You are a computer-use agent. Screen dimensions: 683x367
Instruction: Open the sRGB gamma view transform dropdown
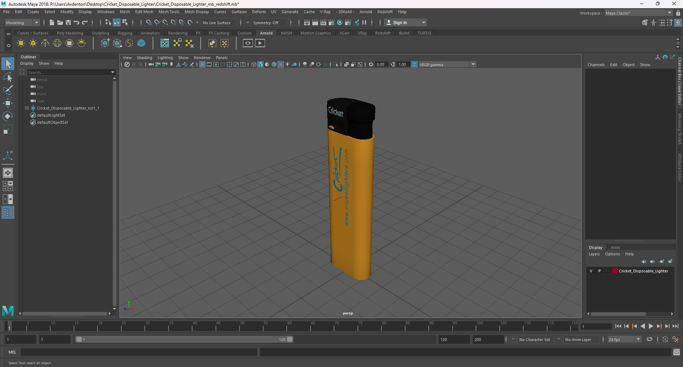click(x=447, y=64)
